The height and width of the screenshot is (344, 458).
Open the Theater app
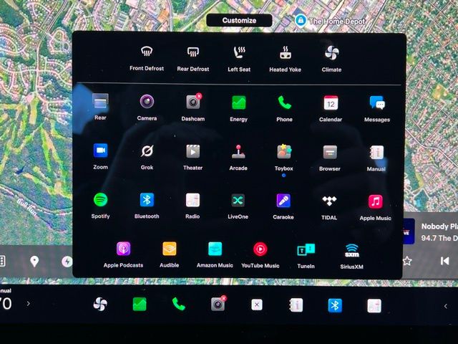click(x=193, y=152)
